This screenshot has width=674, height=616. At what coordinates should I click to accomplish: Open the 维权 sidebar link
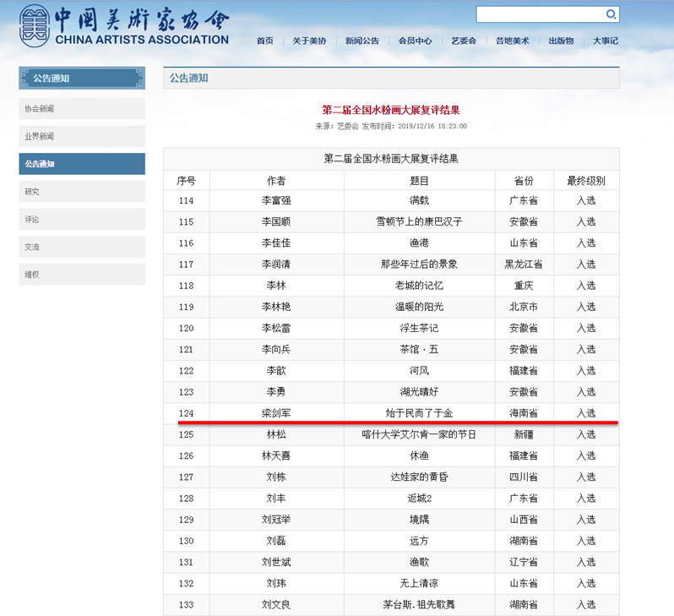click(82, 275)
